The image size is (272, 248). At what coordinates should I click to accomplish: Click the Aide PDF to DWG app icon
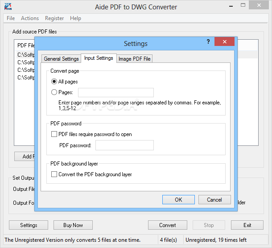pos(8,7)
